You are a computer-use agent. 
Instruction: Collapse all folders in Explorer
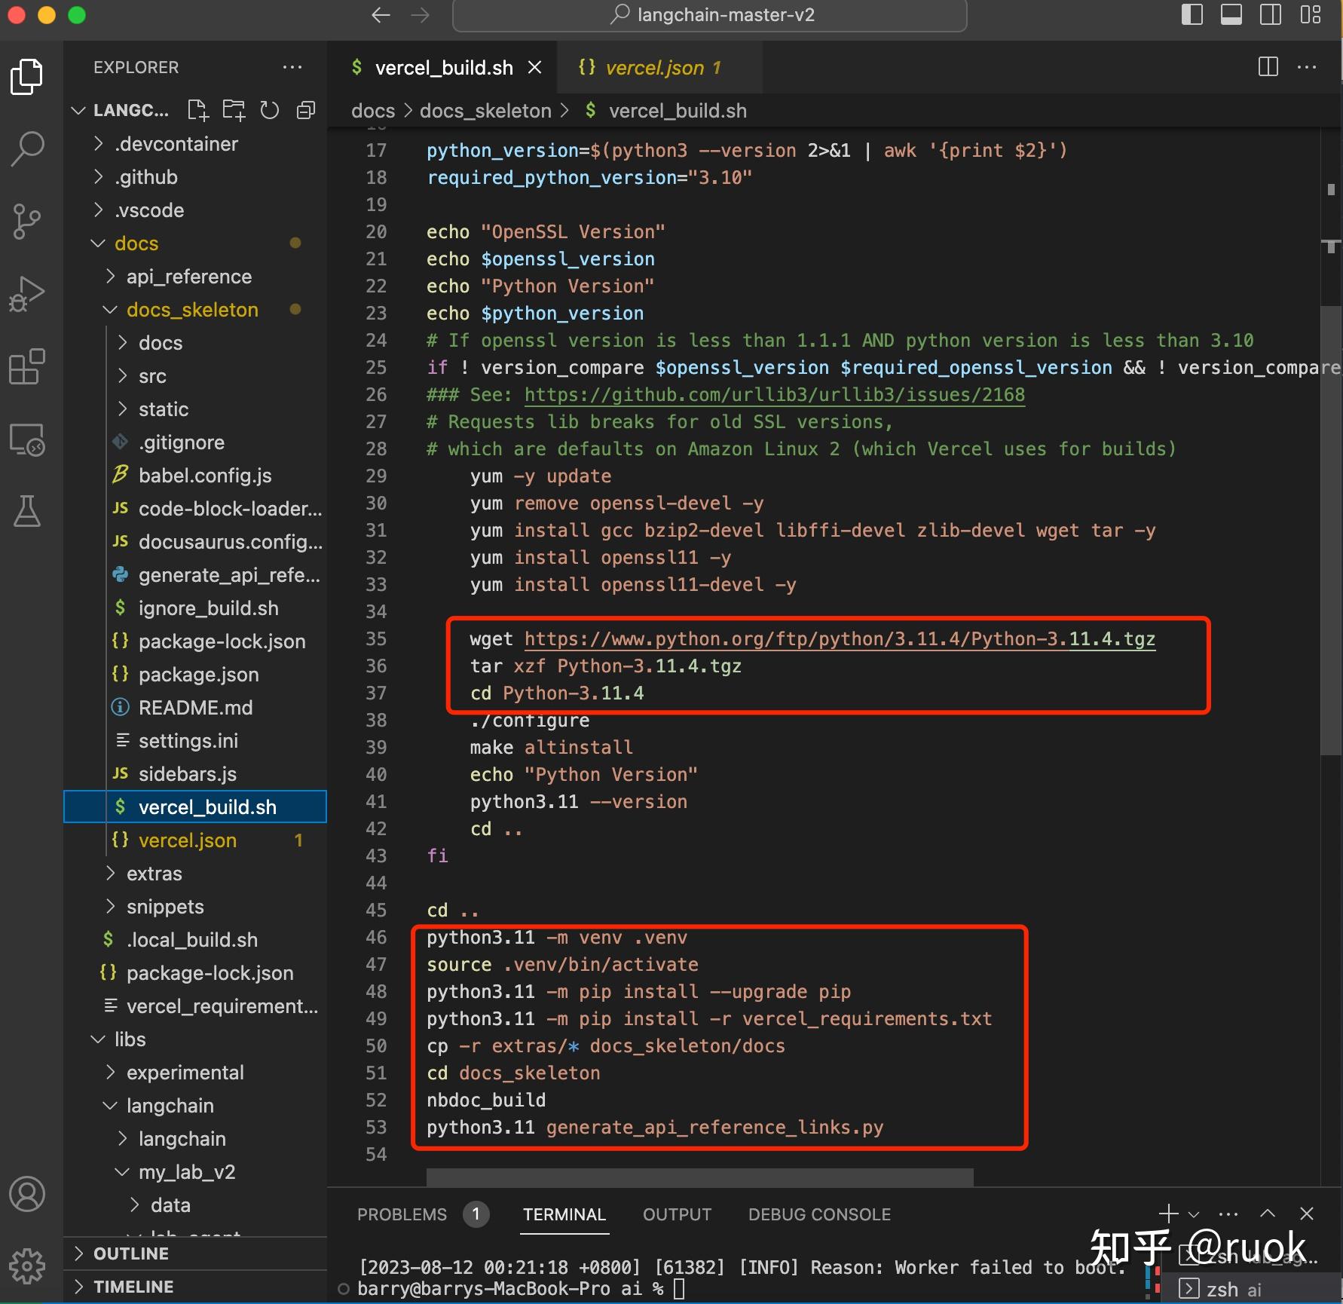(x=305, y=111)
